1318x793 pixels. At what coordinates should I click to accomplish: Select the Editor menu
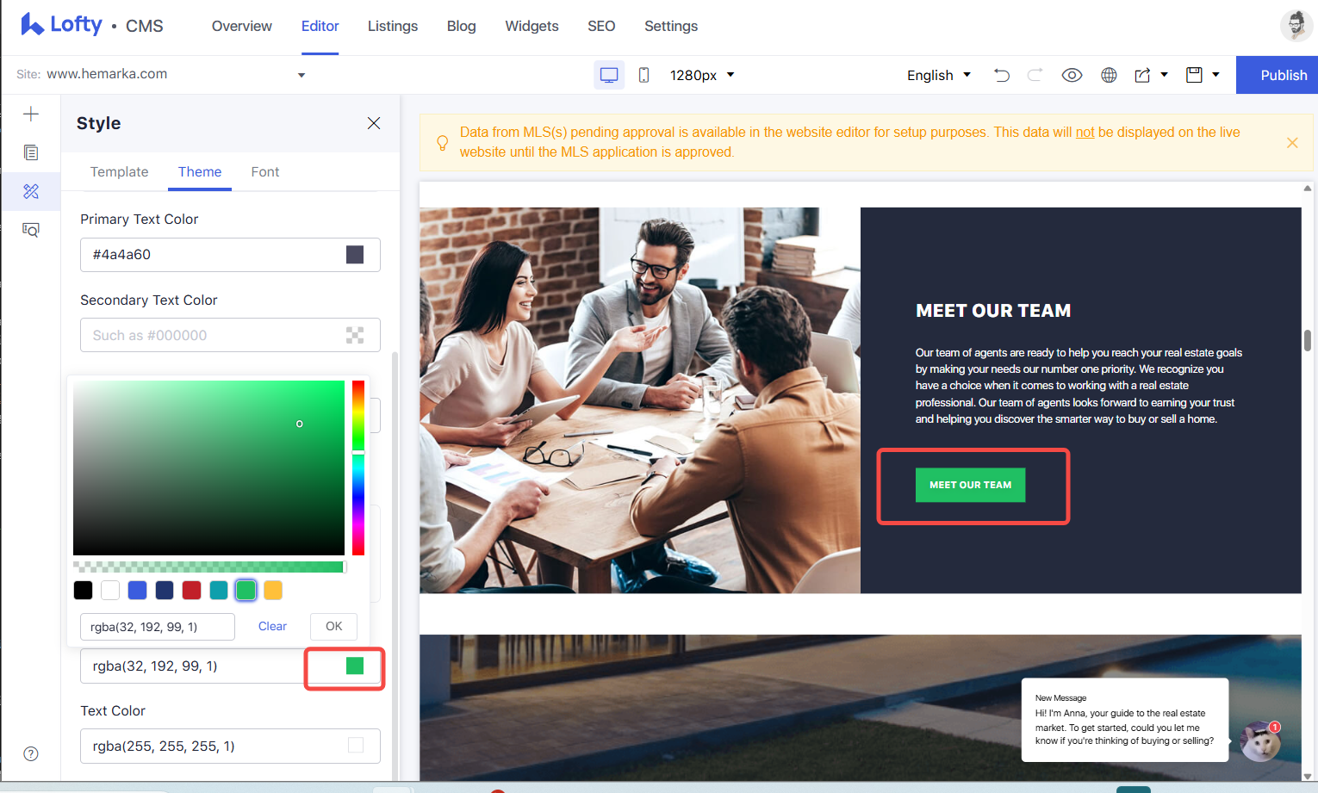coord(320,26)
